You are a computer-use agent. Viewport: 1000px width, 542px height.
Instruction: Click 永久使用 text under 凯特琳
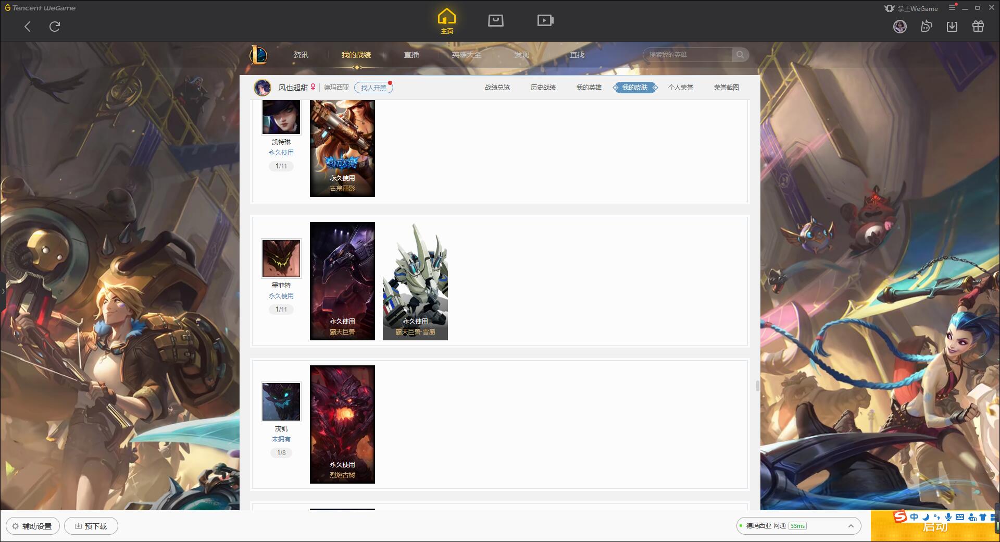pos(281,153)
